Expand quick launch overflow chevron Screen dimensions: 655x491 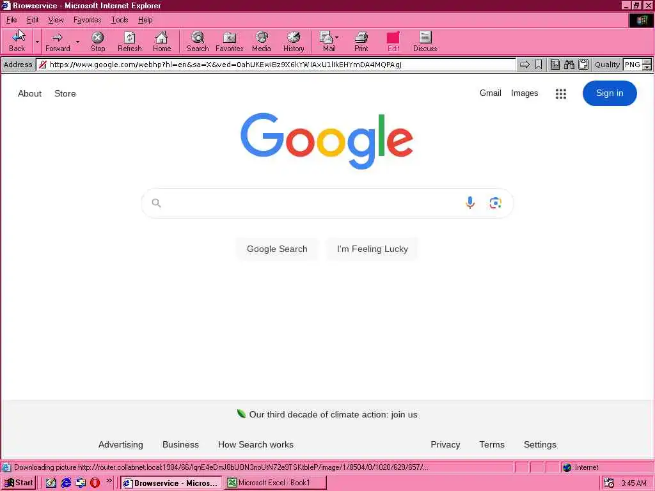[109, 481]
